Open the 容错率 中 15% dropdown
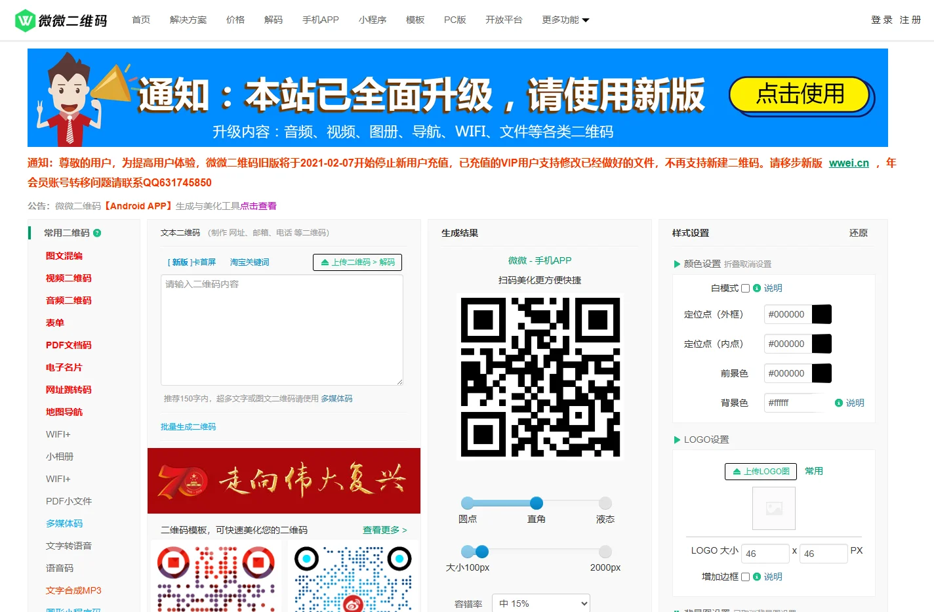934x612 pixels. (541, 603)
